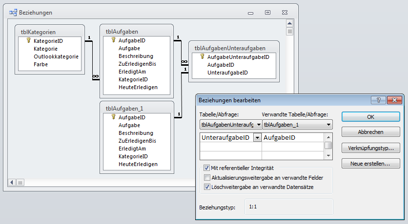Click the scroll up arrow in Beziehungen window
408x224 pixels.
[x=289, y=23]
